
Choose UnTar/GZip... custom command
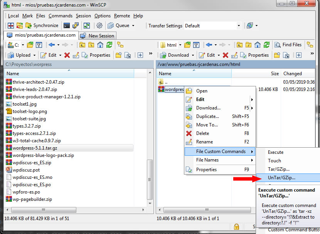pos(288,178)
